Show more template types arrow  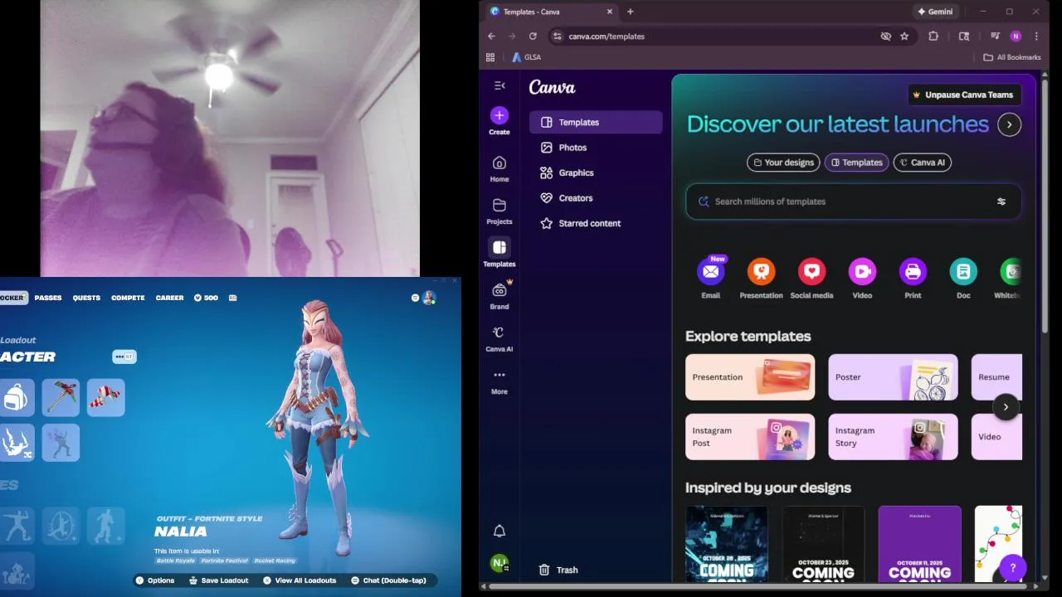1006,407
